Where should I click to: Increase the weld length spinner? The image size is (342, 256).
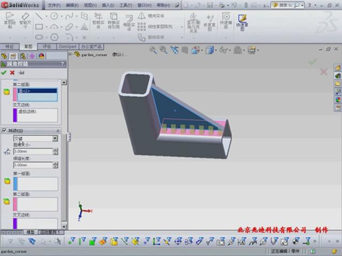coord(55,163)
